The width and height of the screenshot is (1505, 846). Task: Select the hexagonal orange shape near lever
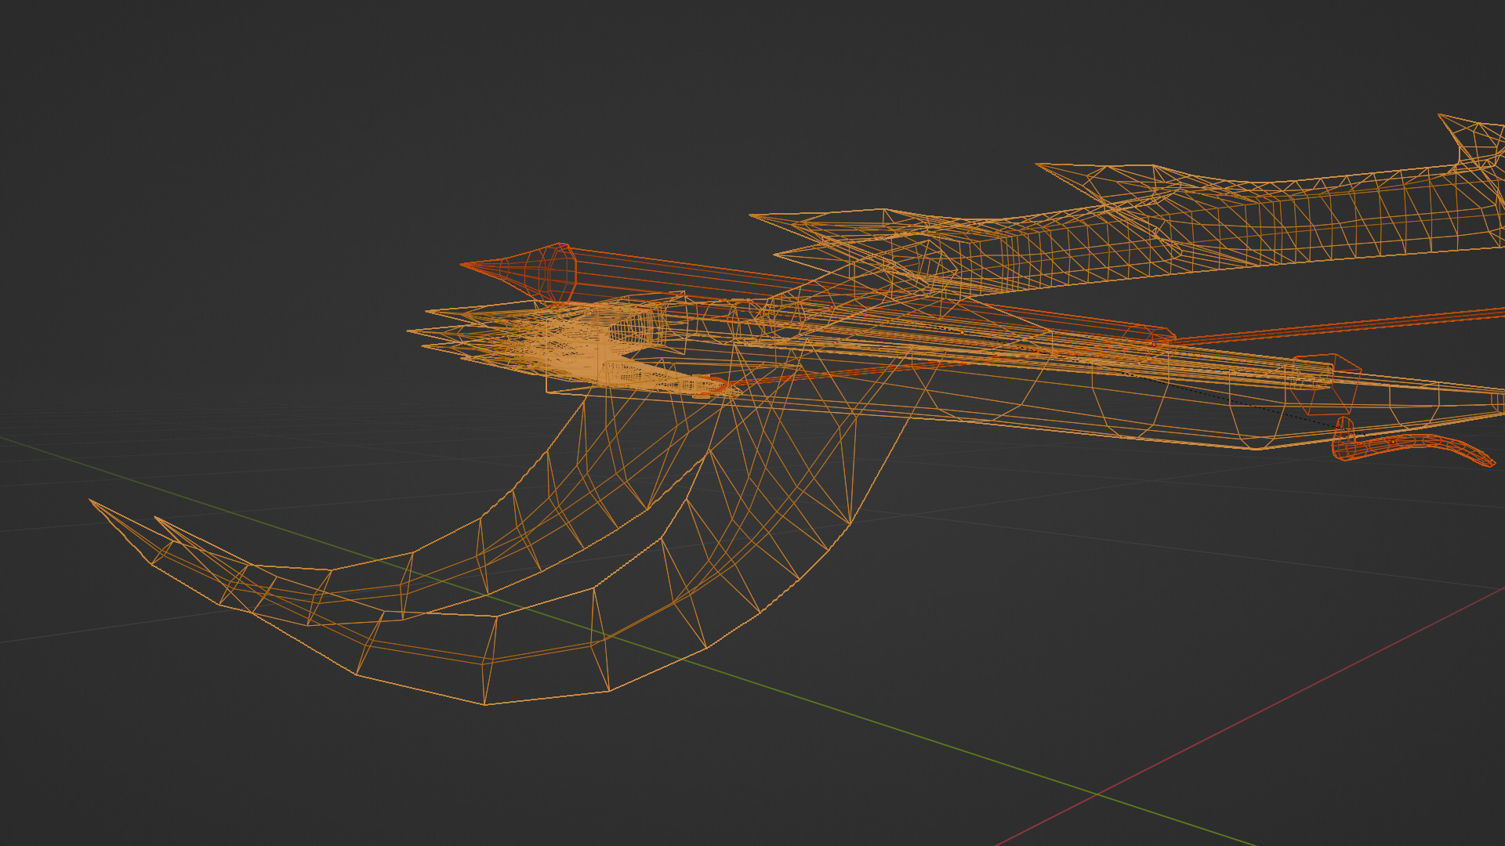(x=1325, y=384)
